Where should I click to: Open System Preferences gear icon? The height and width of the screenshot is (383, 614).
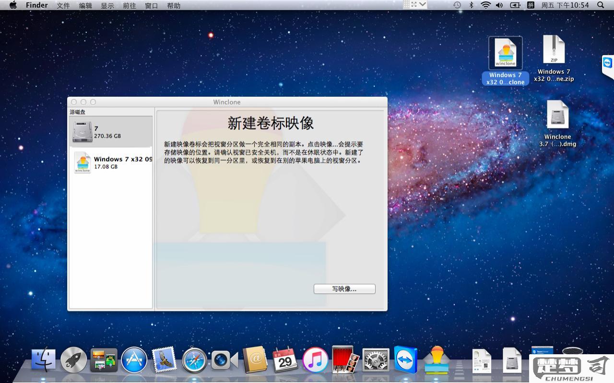(376, 360)
